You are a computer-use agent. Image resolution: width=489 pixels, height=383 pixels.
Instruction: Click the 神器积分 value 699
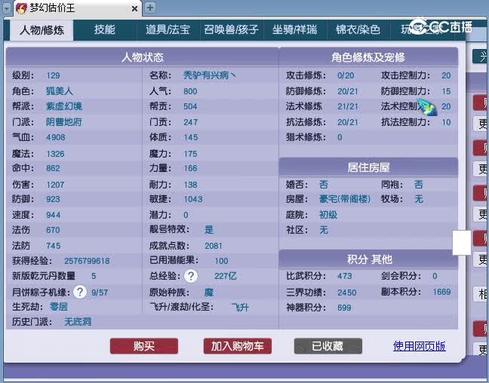(344, 308)
